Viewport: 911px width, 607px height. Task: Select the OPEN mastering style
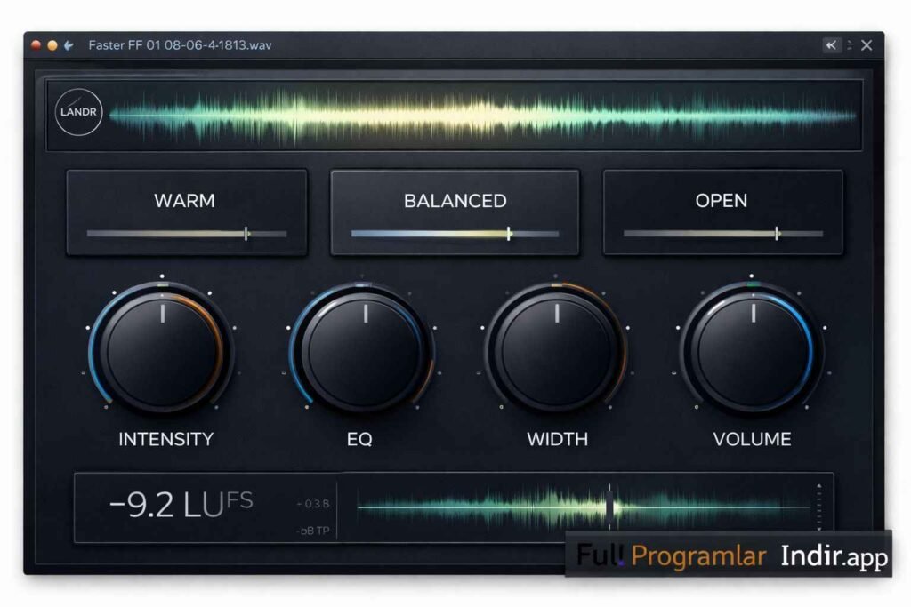coord(722,201)
